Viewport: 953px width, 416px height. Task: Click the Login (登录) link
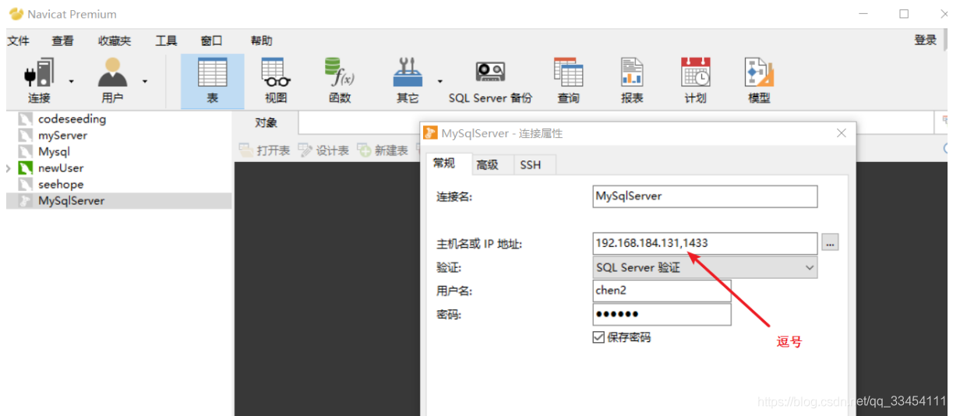(925, 41)
